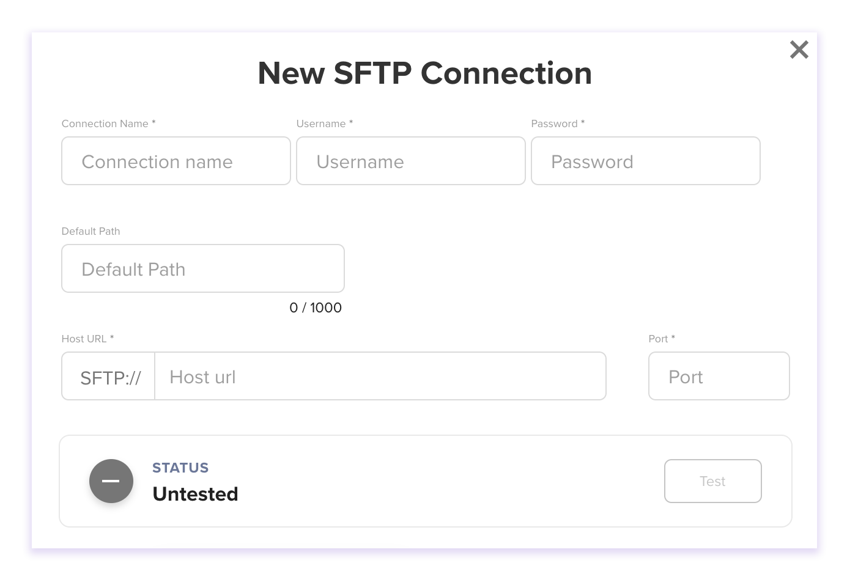Focus the Host url text field

[380, 376]
